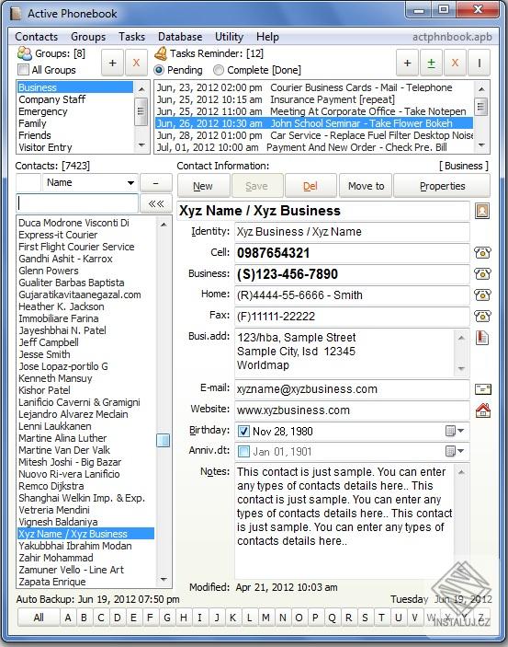The image size is (508, 647).
Task: Open the Database menu
Action: [x=180, y=37]
